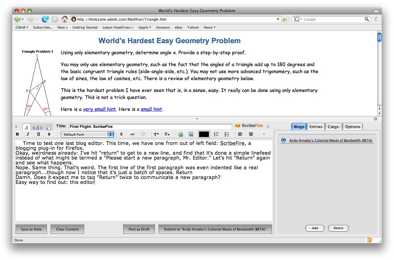Apply italic formatting in ScribeFire

point(28,134)
